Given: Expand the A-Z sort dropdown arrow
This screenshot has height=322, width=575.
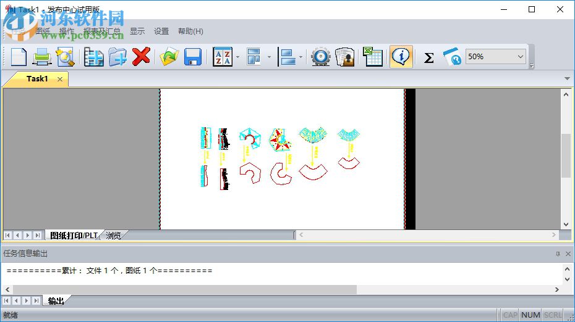Looking at the screenshot, I should 237,57.
